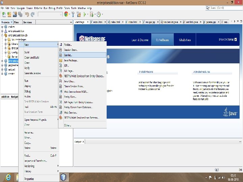Open the browser selection dropdown arrow
Image resolution: width=243 pixels, height=182 pixels.
point(70,14)
